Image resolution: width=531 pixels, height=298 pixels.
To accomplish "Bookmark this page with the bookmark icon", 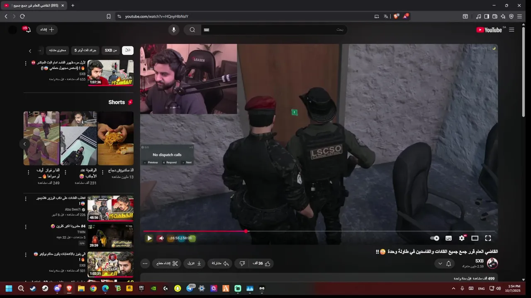I will [109, 17].
